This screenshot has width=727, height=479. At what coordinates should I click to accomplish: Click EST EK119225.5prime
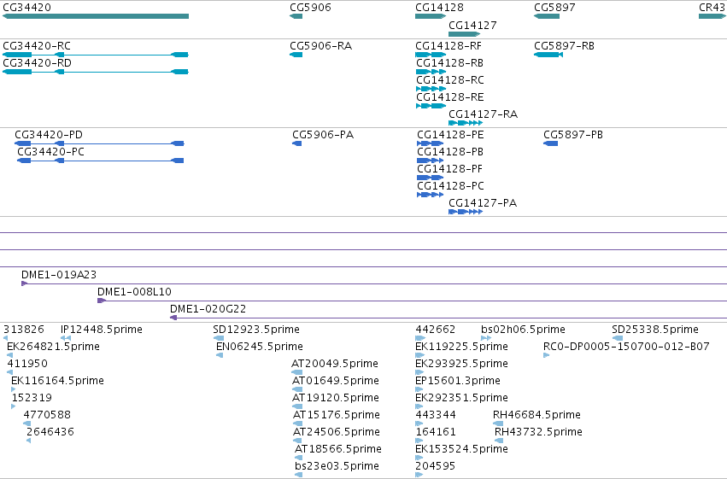click(x=419, y=355)
